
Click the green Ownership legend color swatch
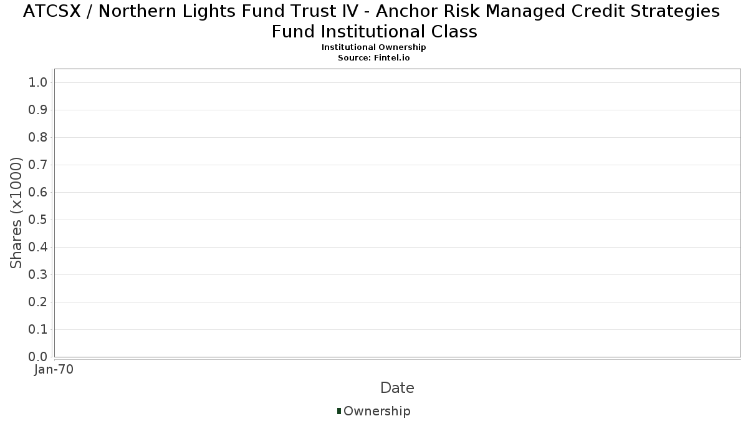339,410
